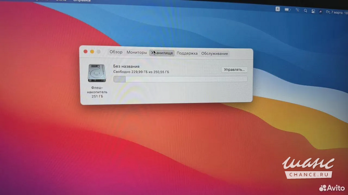Open the Поддержка tab

tap(187, 53)
